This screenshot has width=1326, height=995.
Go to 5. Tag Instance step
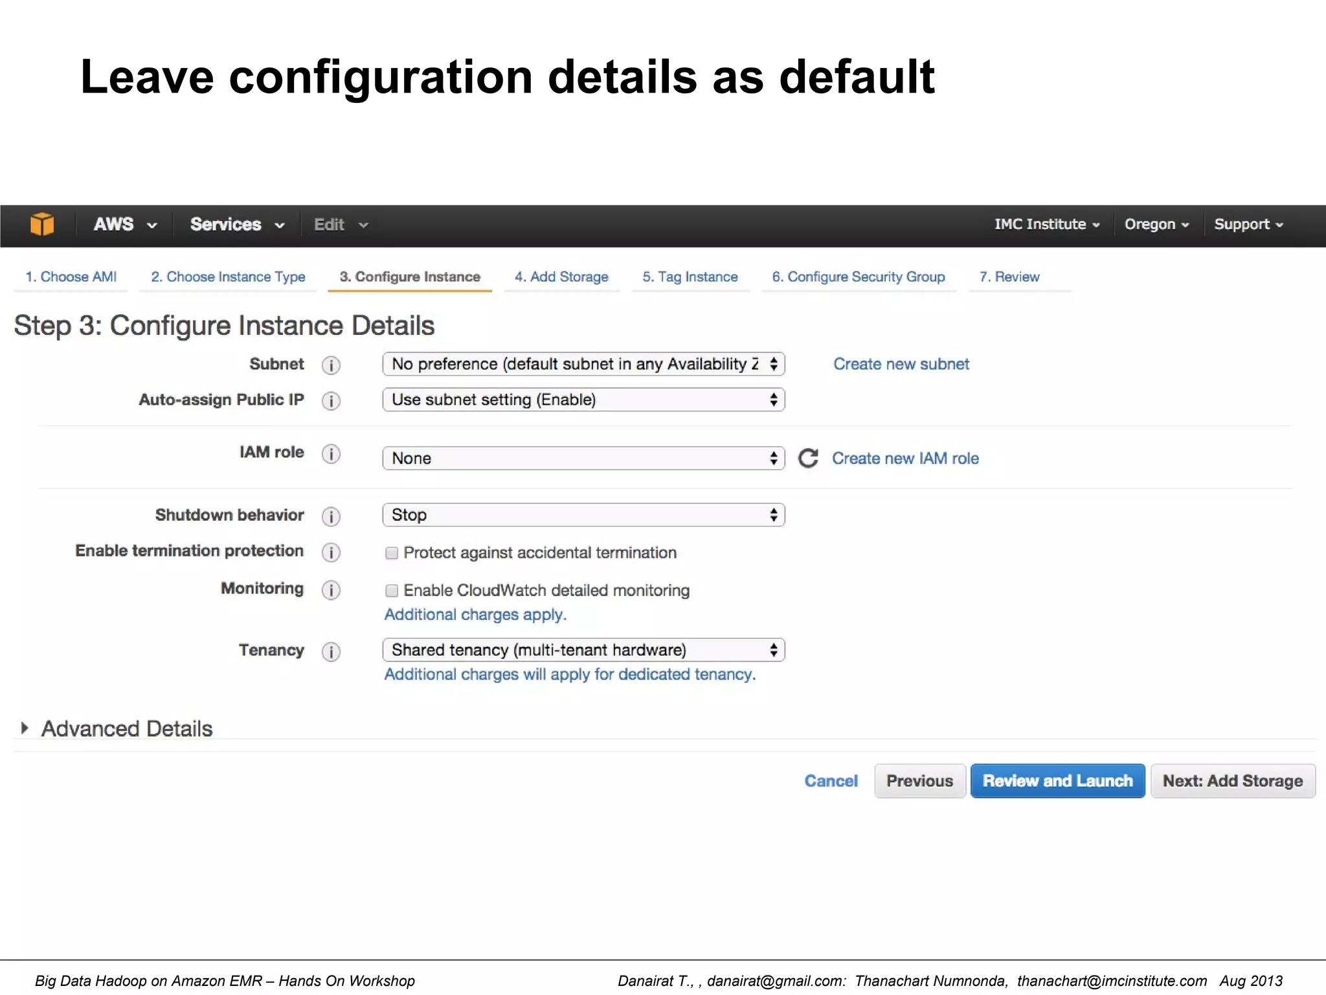point(690,277)
